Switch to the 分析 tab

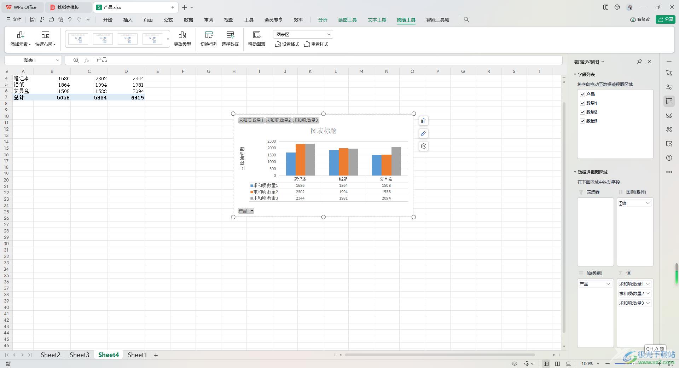(x=323, y=20)
